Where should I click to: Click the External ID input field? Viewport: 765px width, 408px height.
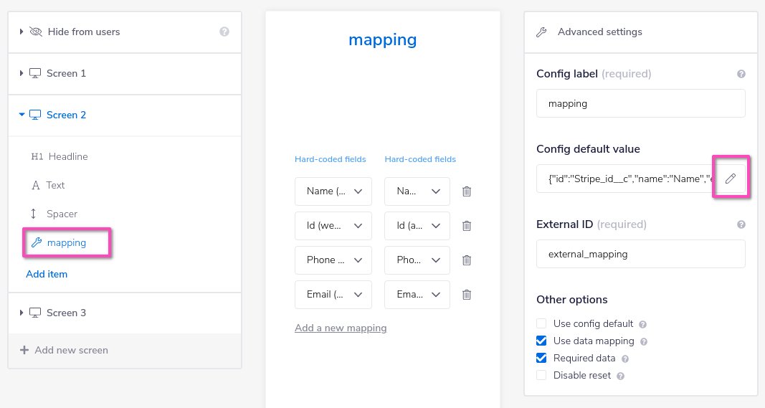pos(640,254)
